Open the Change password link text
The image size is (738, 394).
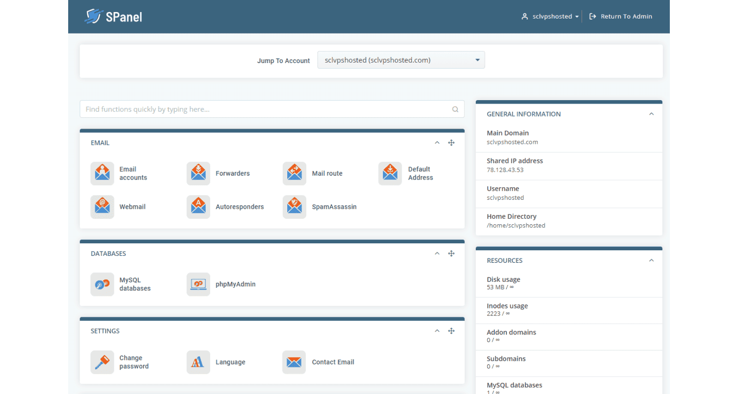(x=134, y=362)
